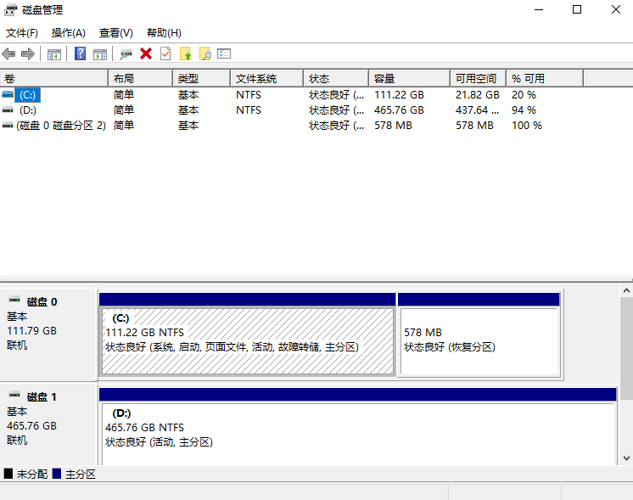Click the checklist settings toolbar icon
633x500 pixels.
(x=224, y=53)
